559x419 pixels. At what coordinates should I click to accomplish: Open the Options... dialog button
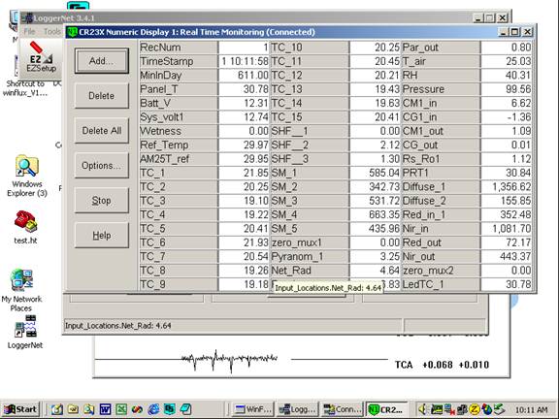pyautogui.click(x=102, y=165)
